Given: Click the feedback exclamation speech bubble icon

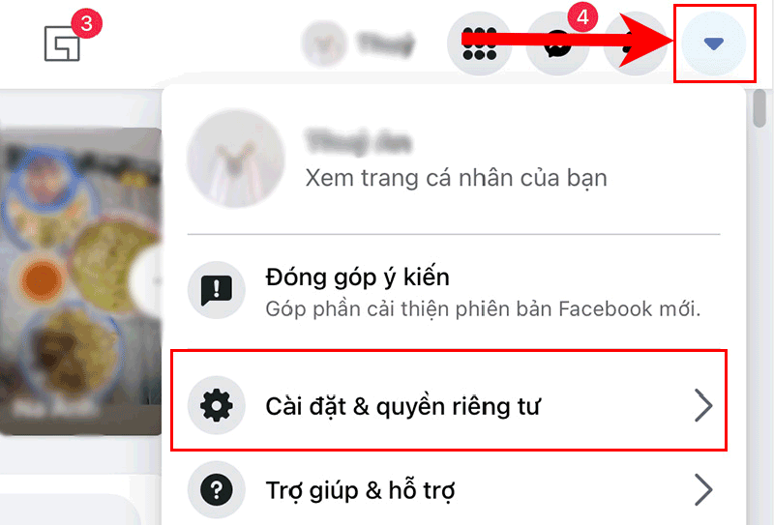Looking at the screenshot, I should pyautogui.click(x=216, y=290).
